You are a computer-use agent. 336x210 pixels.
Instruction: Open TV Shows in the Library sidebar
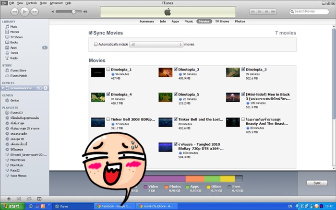pyautogui.click(x=16, y=37)
